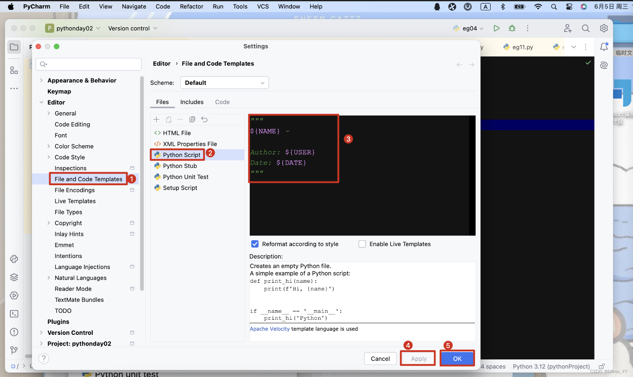Switch to the eg11.py editor tab
633x377 pixels.
pyautogui.click(x=518, y=47)
